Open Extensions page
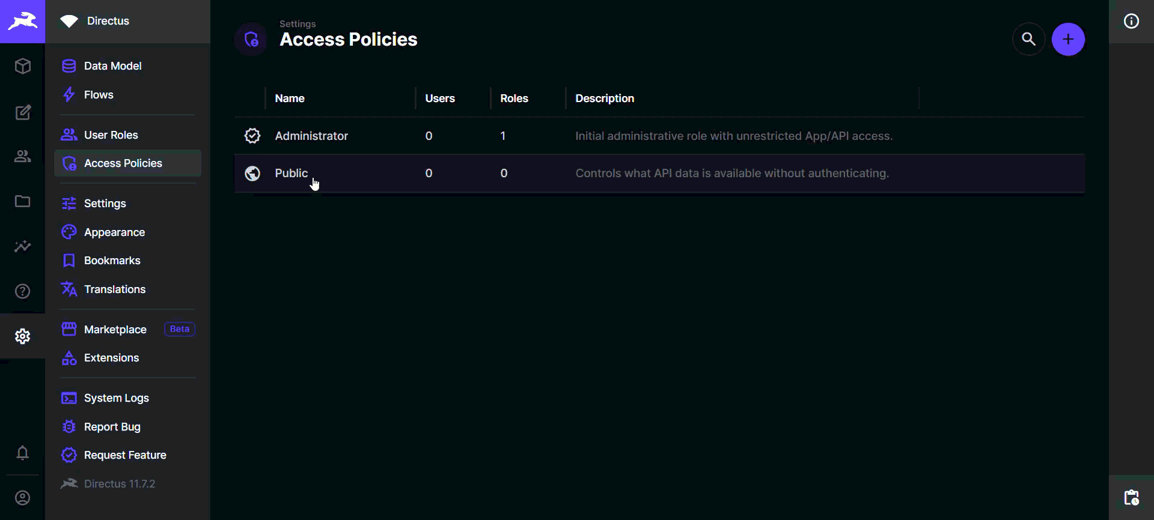The width and height of the screenshot is (1154, 520). coord(127,358)
